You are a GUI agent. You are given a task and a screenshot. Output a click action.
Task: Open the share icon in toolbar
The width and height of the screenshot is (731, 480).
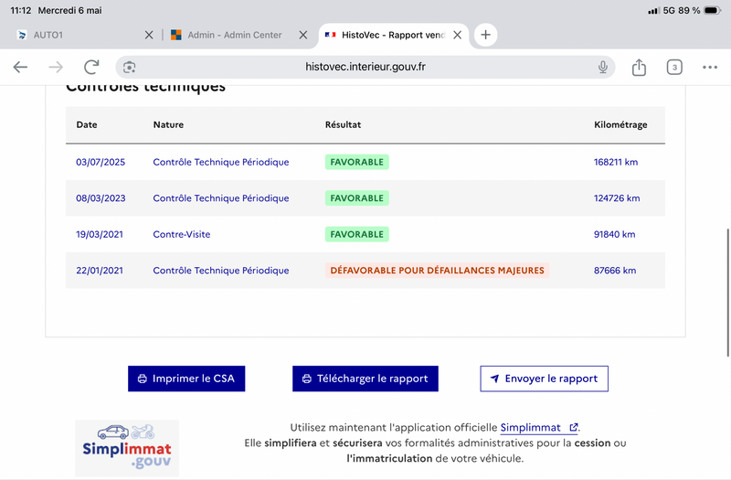coord(639,67)
